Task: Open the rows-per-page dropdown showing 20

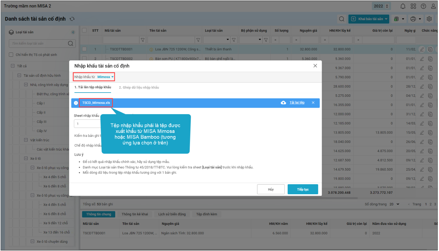Action: pyautogui.click(x=394, y=204)
